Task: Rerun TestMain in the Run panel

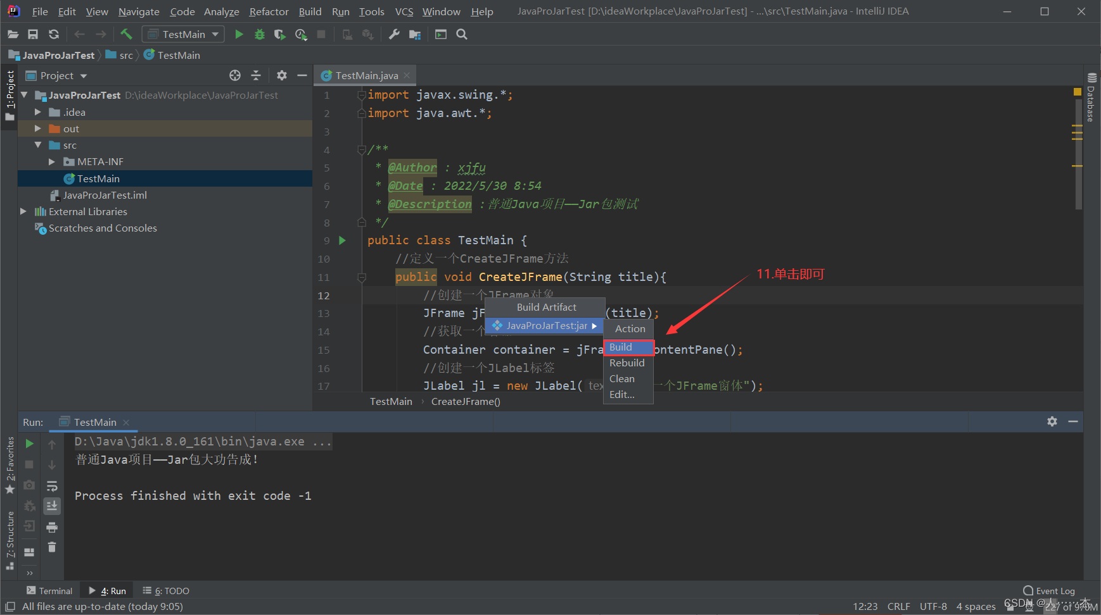Action: (x=29, y=444)
